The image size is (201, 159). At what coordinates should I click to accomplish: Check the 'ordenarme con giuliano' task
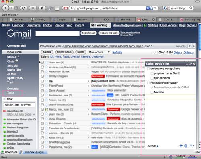click(148, 69)
